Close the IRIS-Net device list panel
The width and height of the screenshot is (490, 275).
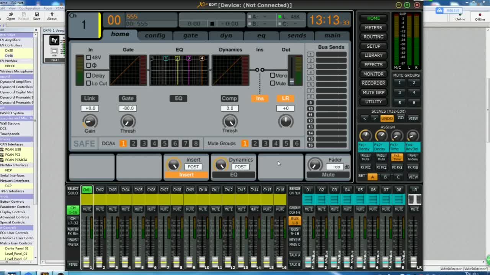36,30
